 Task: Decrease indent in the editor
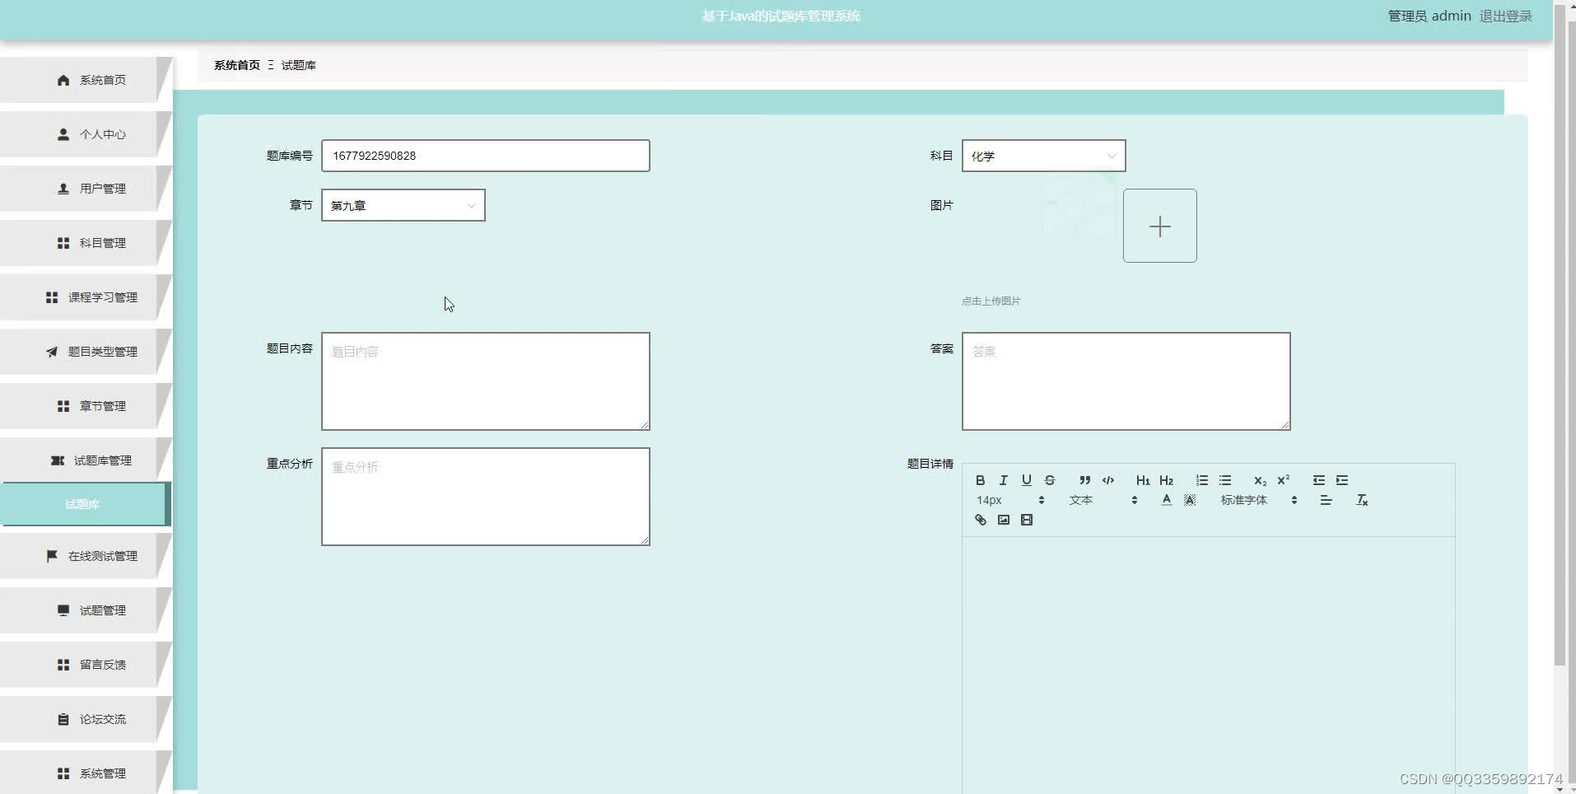pyautogui.click(x=1318, y=480)
